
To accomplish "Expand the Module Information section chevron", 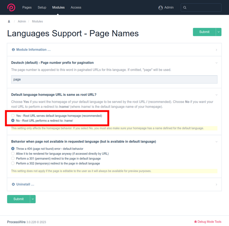I will 216,50.
